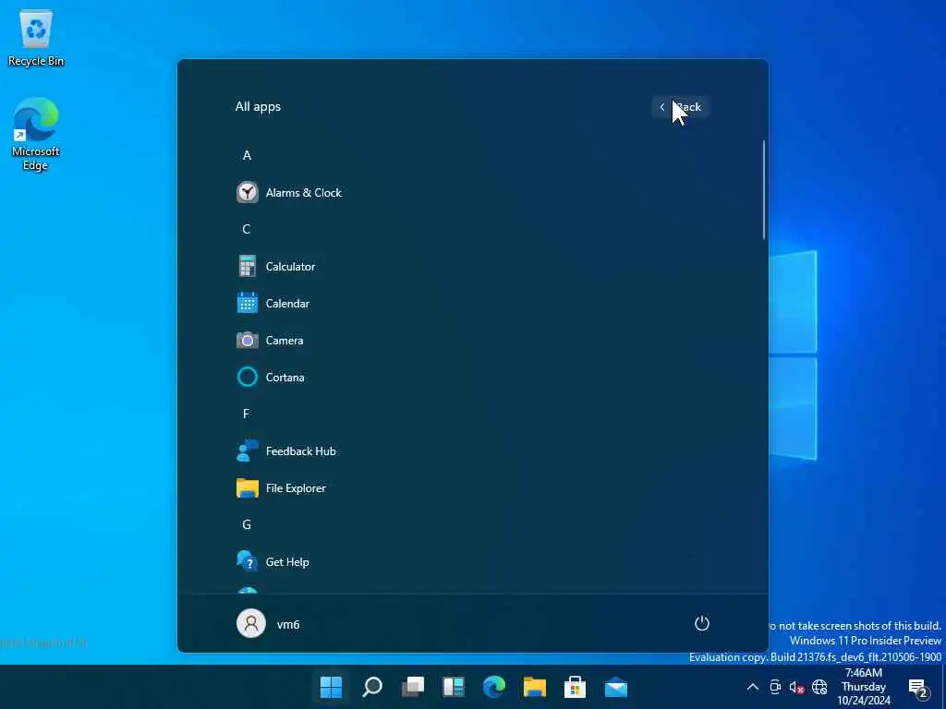946x709 pixels.
Task: Open the vm6 user account avatar
Action: [251, 623]
